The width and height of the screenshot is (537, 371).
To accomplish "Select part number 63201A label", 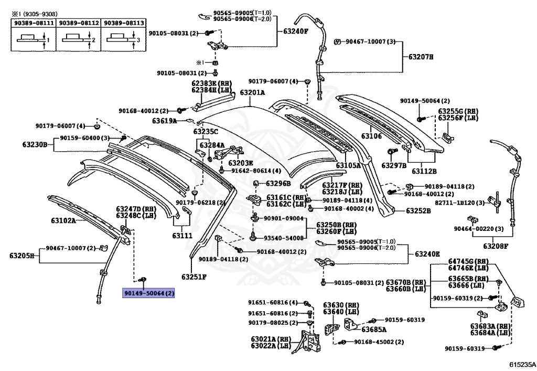I will 252,92.
